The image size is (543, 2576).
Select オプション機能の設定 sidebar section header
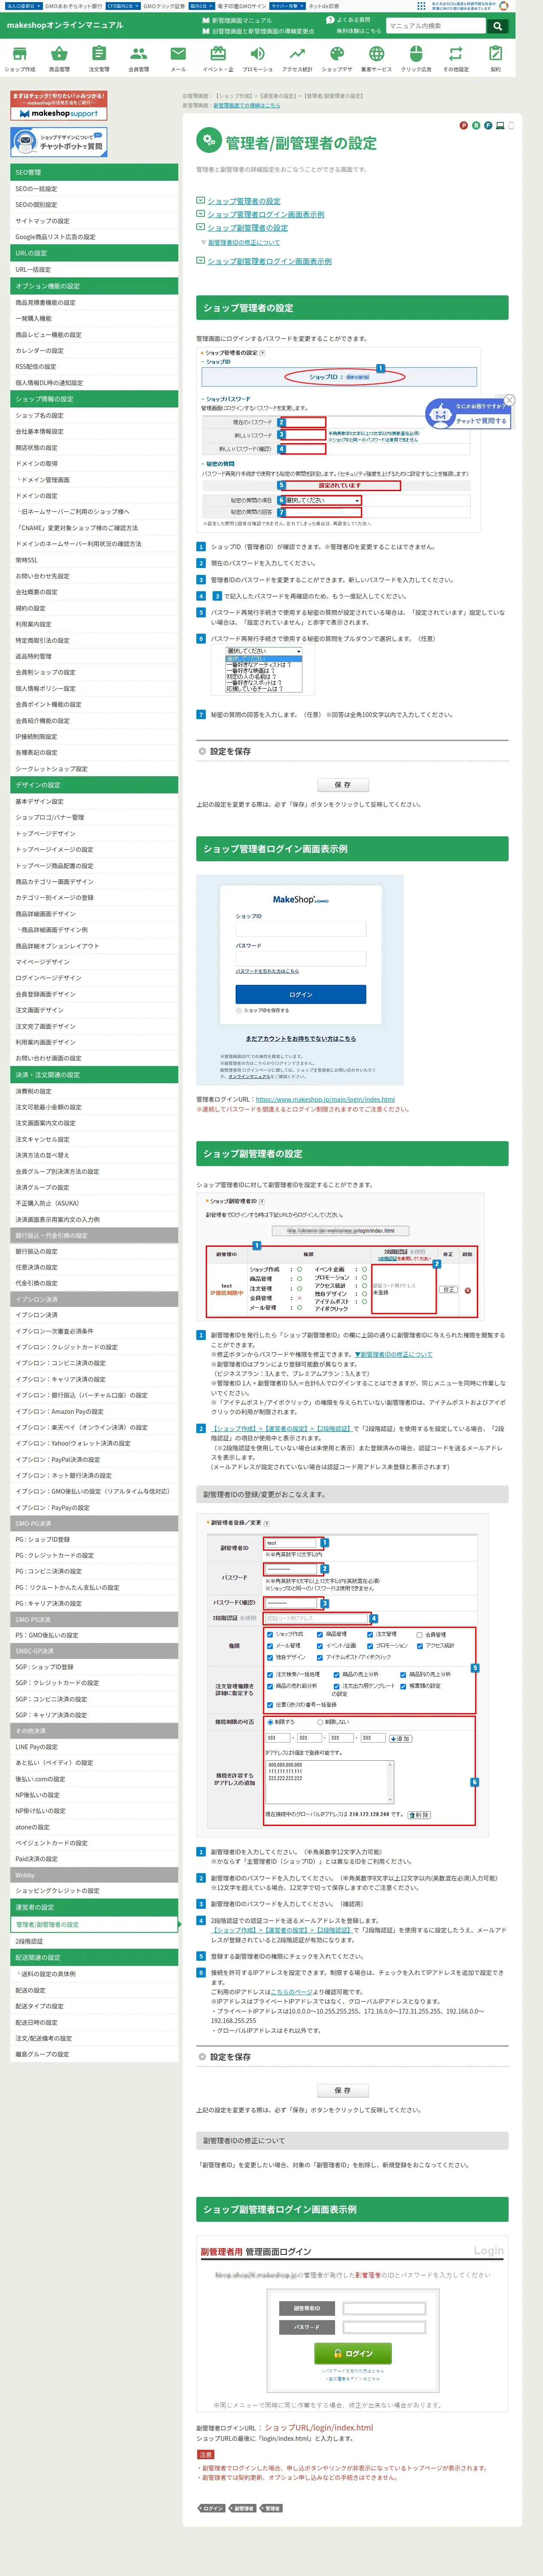pyautogui.click(x=94, y=286)
